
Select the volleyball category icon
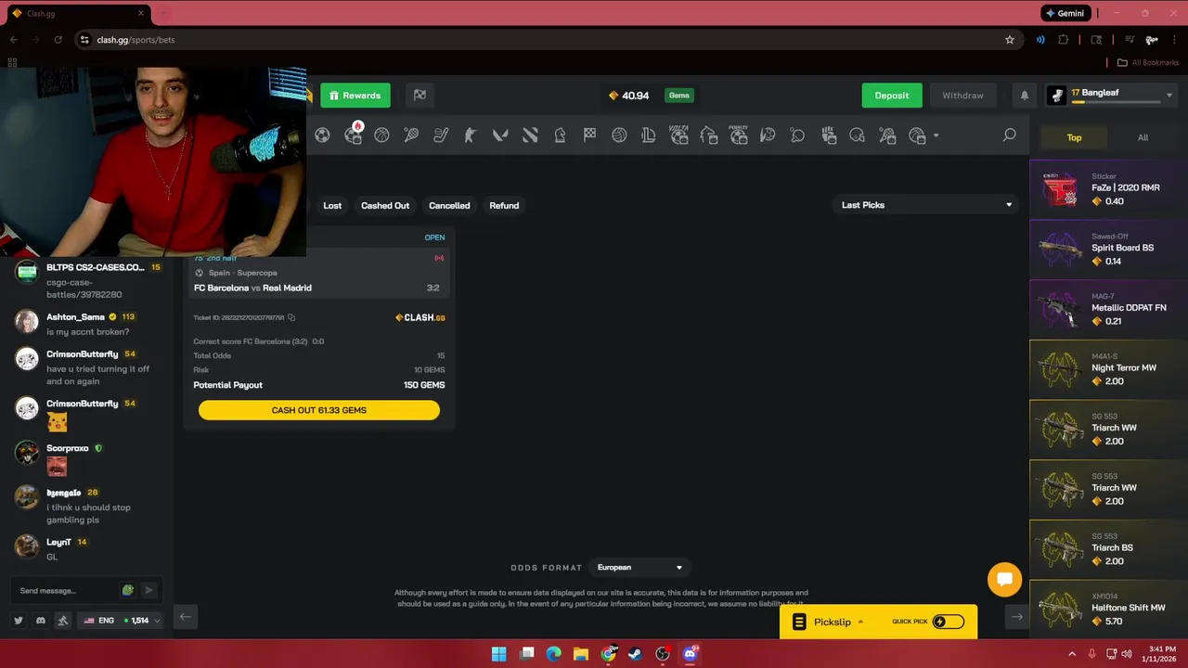pos(619,135)
